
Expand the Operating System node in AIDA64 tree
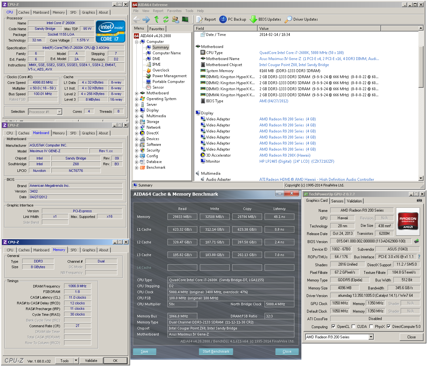tap(136, 99)
